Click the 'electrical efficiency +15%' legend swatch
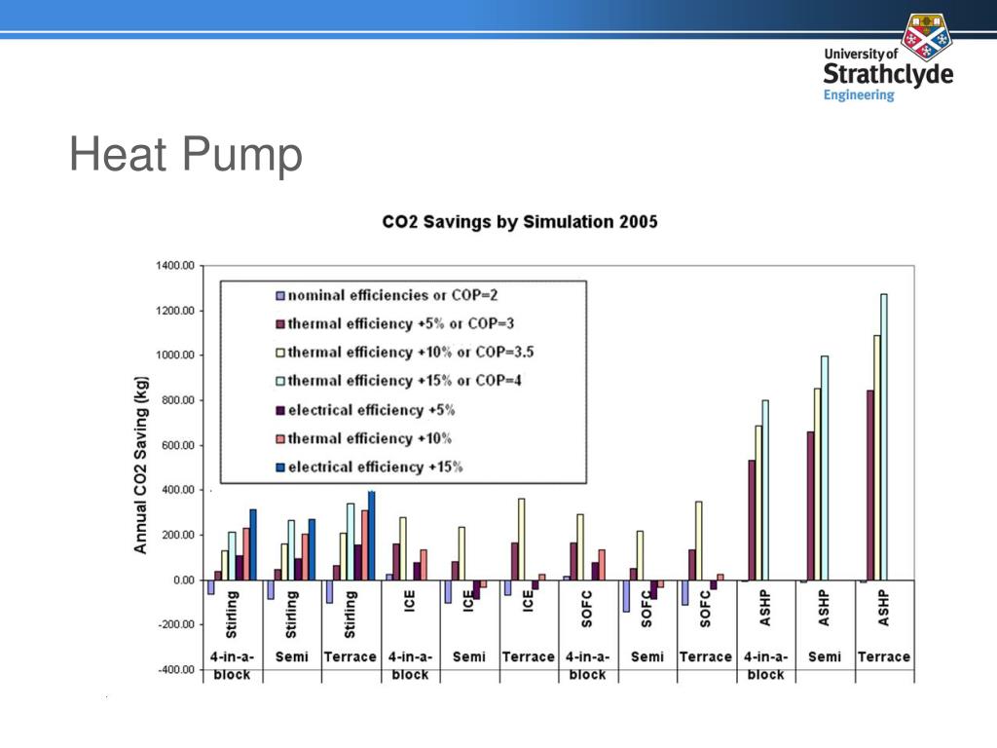Viewport: 997px width, 748px height. click(280, 467)
